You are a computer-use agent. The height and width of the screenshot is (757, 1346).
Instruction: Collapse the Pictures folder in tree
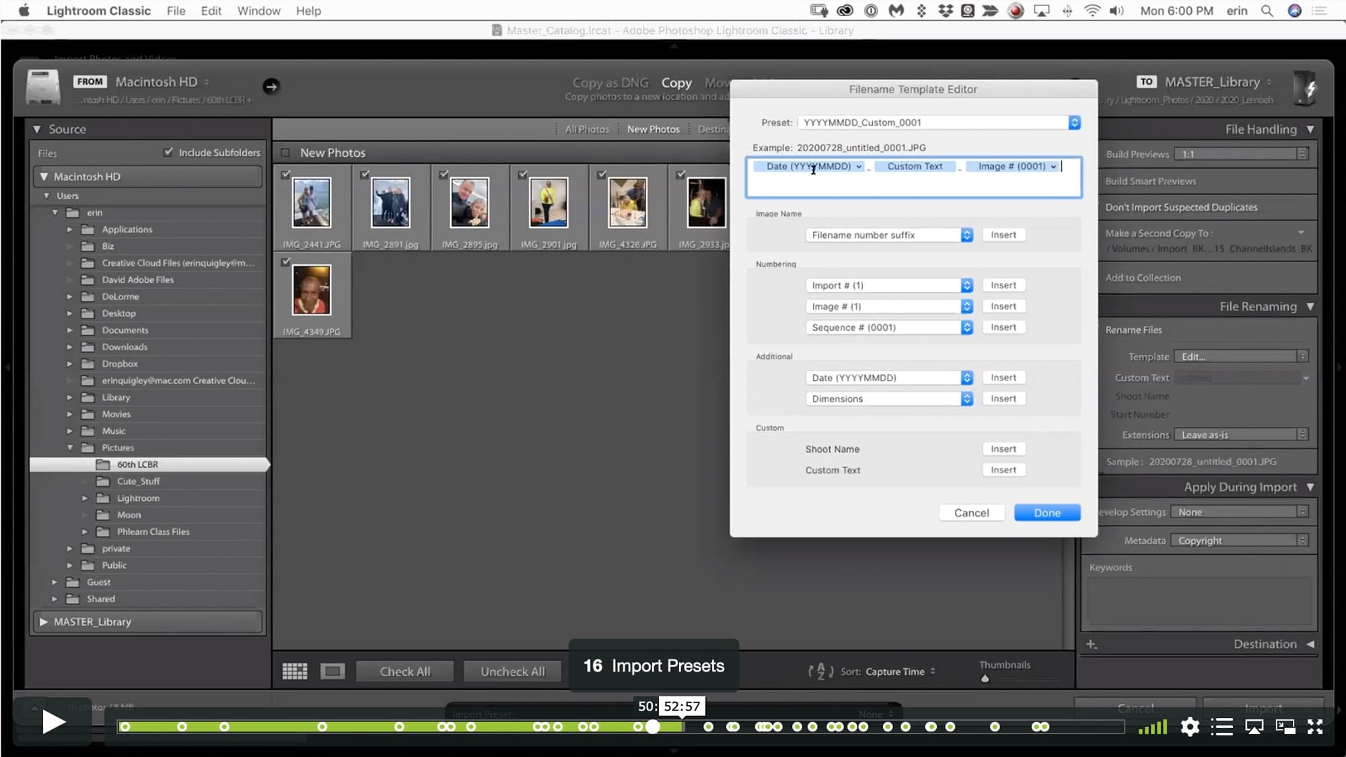click(x=70, y=448)
